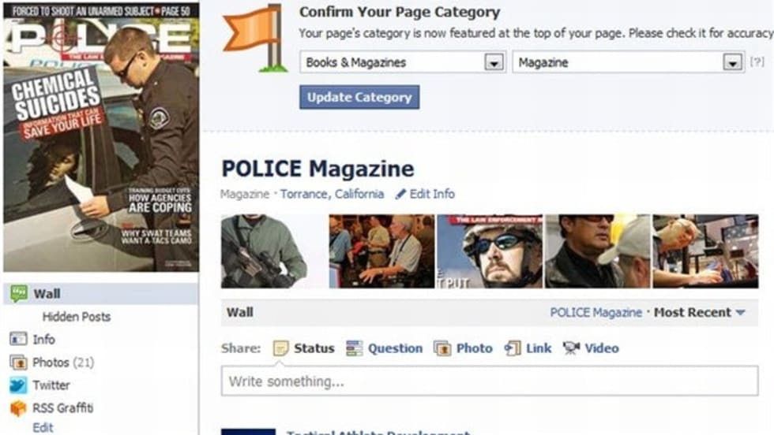This screenshot has width=774, height=435.
Task: Click the Link share icon
Action: click(513, 348)
